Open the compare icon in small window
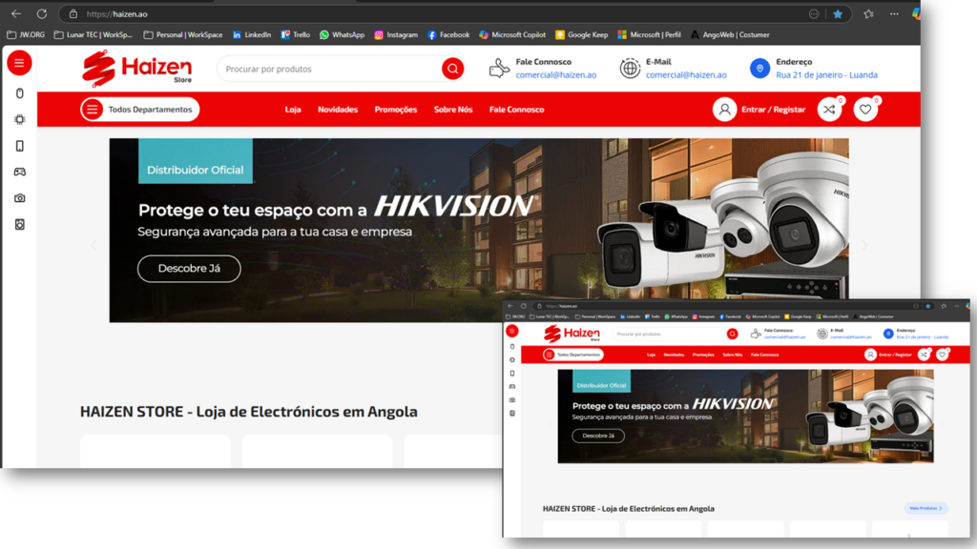Image resolution: width=977 pixels, height=549 pixels. coord(924,355)
